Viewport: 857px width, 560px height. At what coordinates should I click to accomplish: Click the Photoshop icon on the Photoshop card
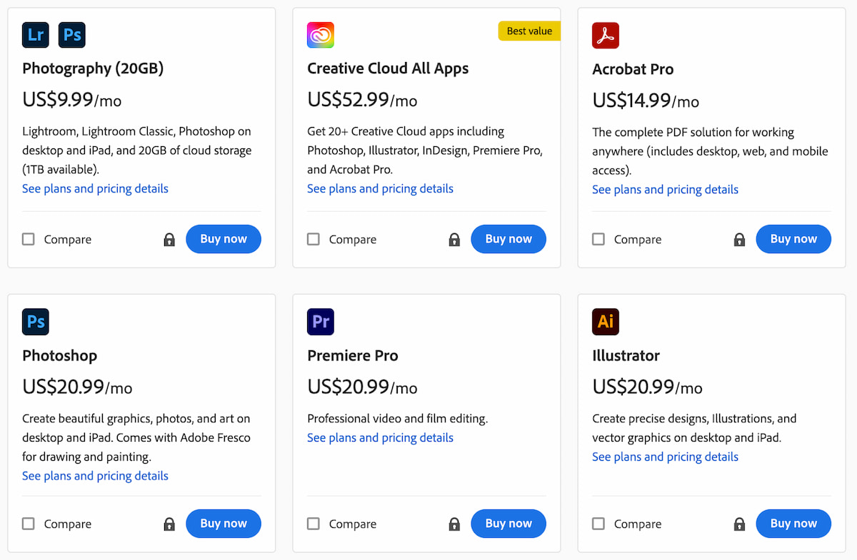(x=35, y=322)
